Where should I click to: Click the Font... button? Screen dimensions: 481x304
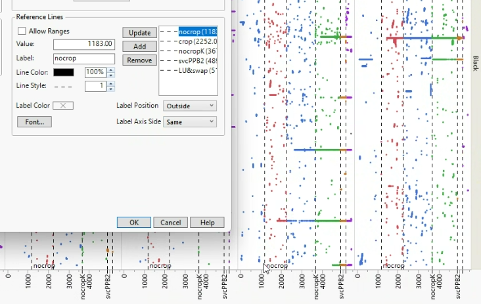pyautogui.click(x=34, y=121)
